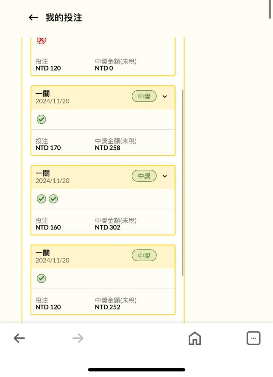This screenshot has height=377, width=273.
Task: Click 中獎 badge on NTD 302 card
Action: [x=144, y=176]
